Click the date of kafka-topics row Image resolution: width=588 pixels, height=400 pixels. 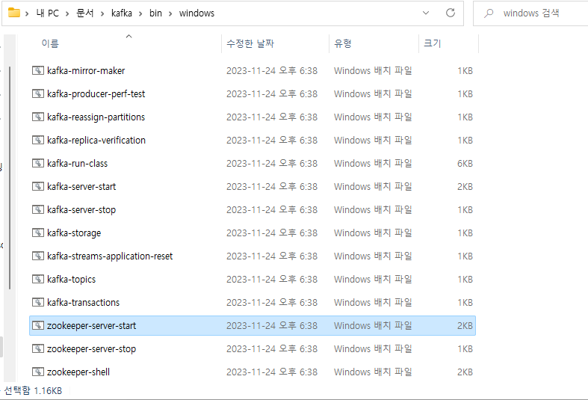tap(272, 279)
